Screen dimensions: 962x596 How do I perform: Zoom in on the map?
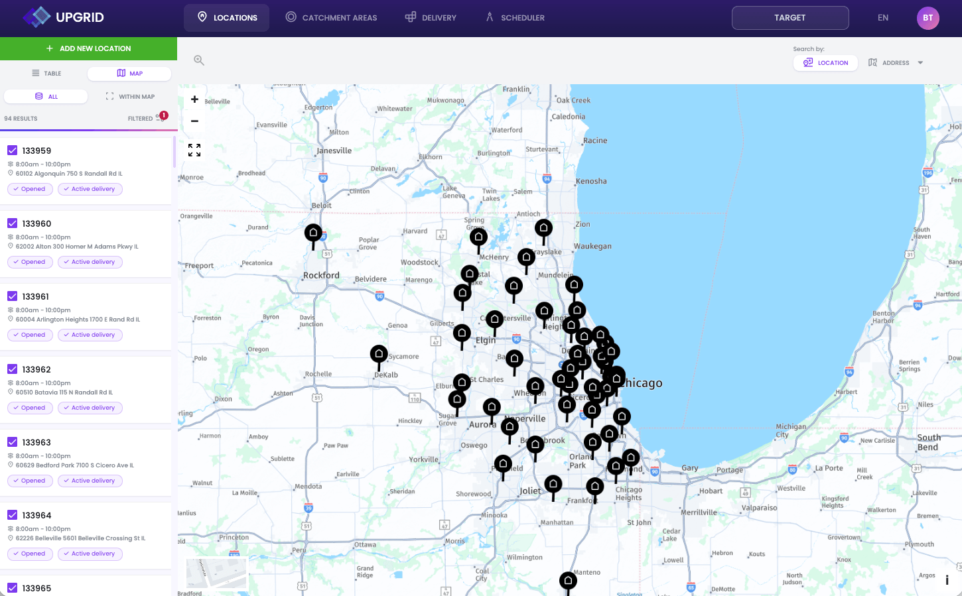point(194,99)
